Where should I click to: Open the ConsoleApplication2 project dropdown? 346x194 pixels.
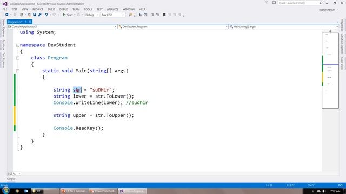point(62,26)
